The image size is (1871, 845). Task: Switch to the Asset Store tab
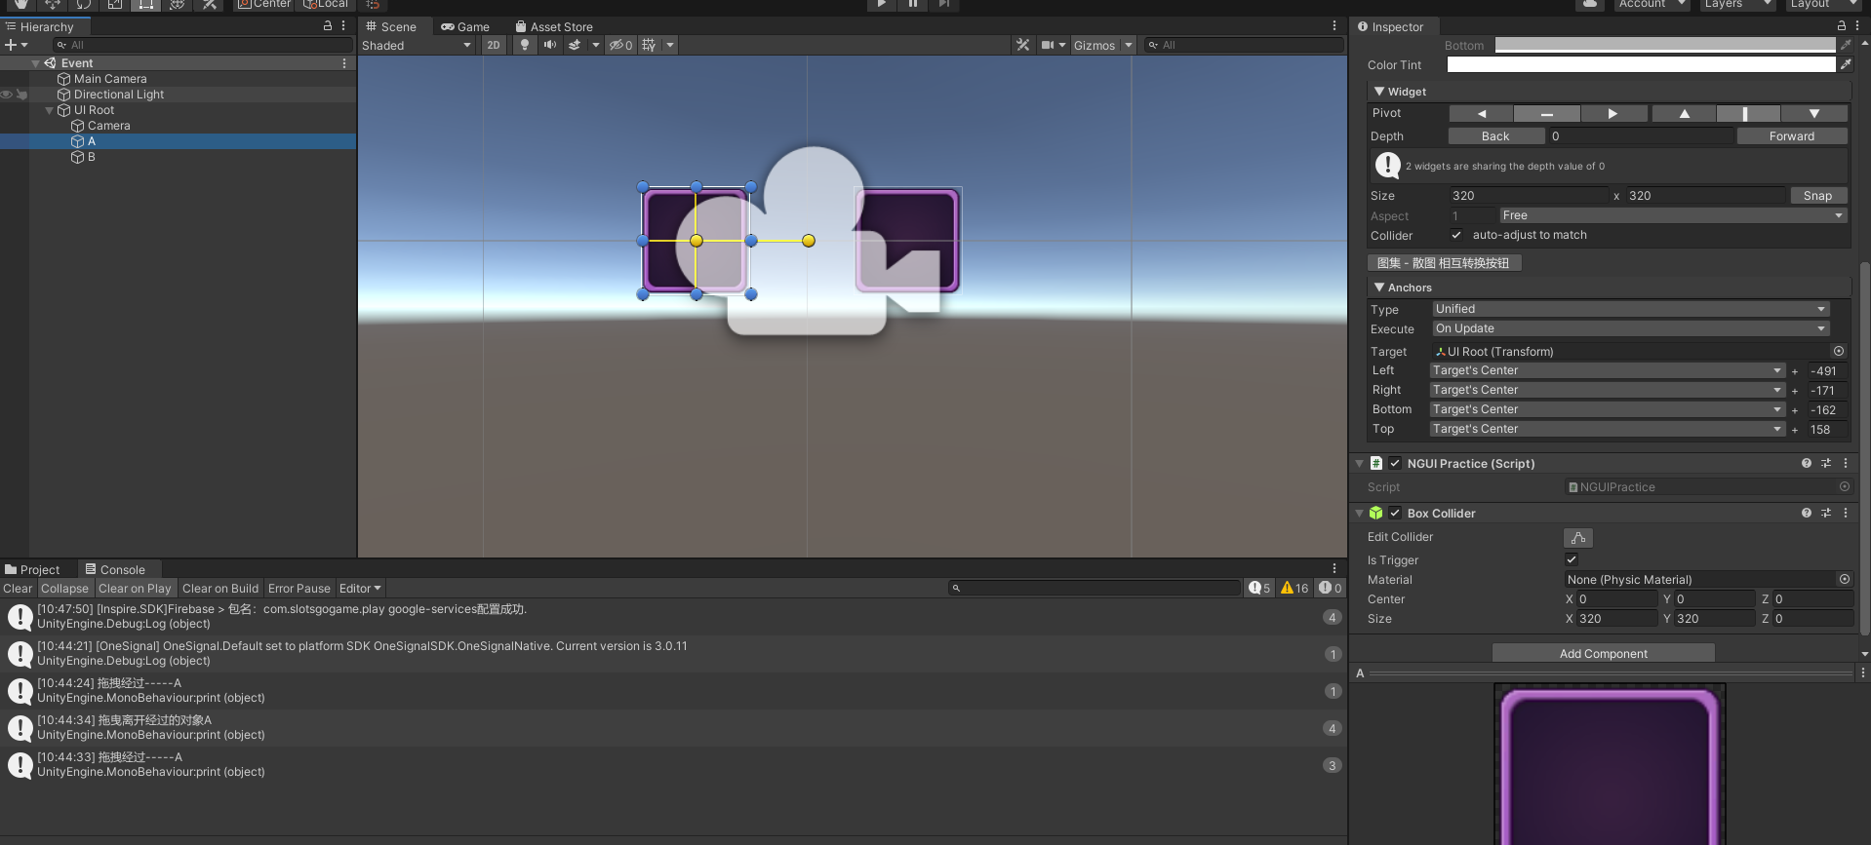[x=554, y=26]
